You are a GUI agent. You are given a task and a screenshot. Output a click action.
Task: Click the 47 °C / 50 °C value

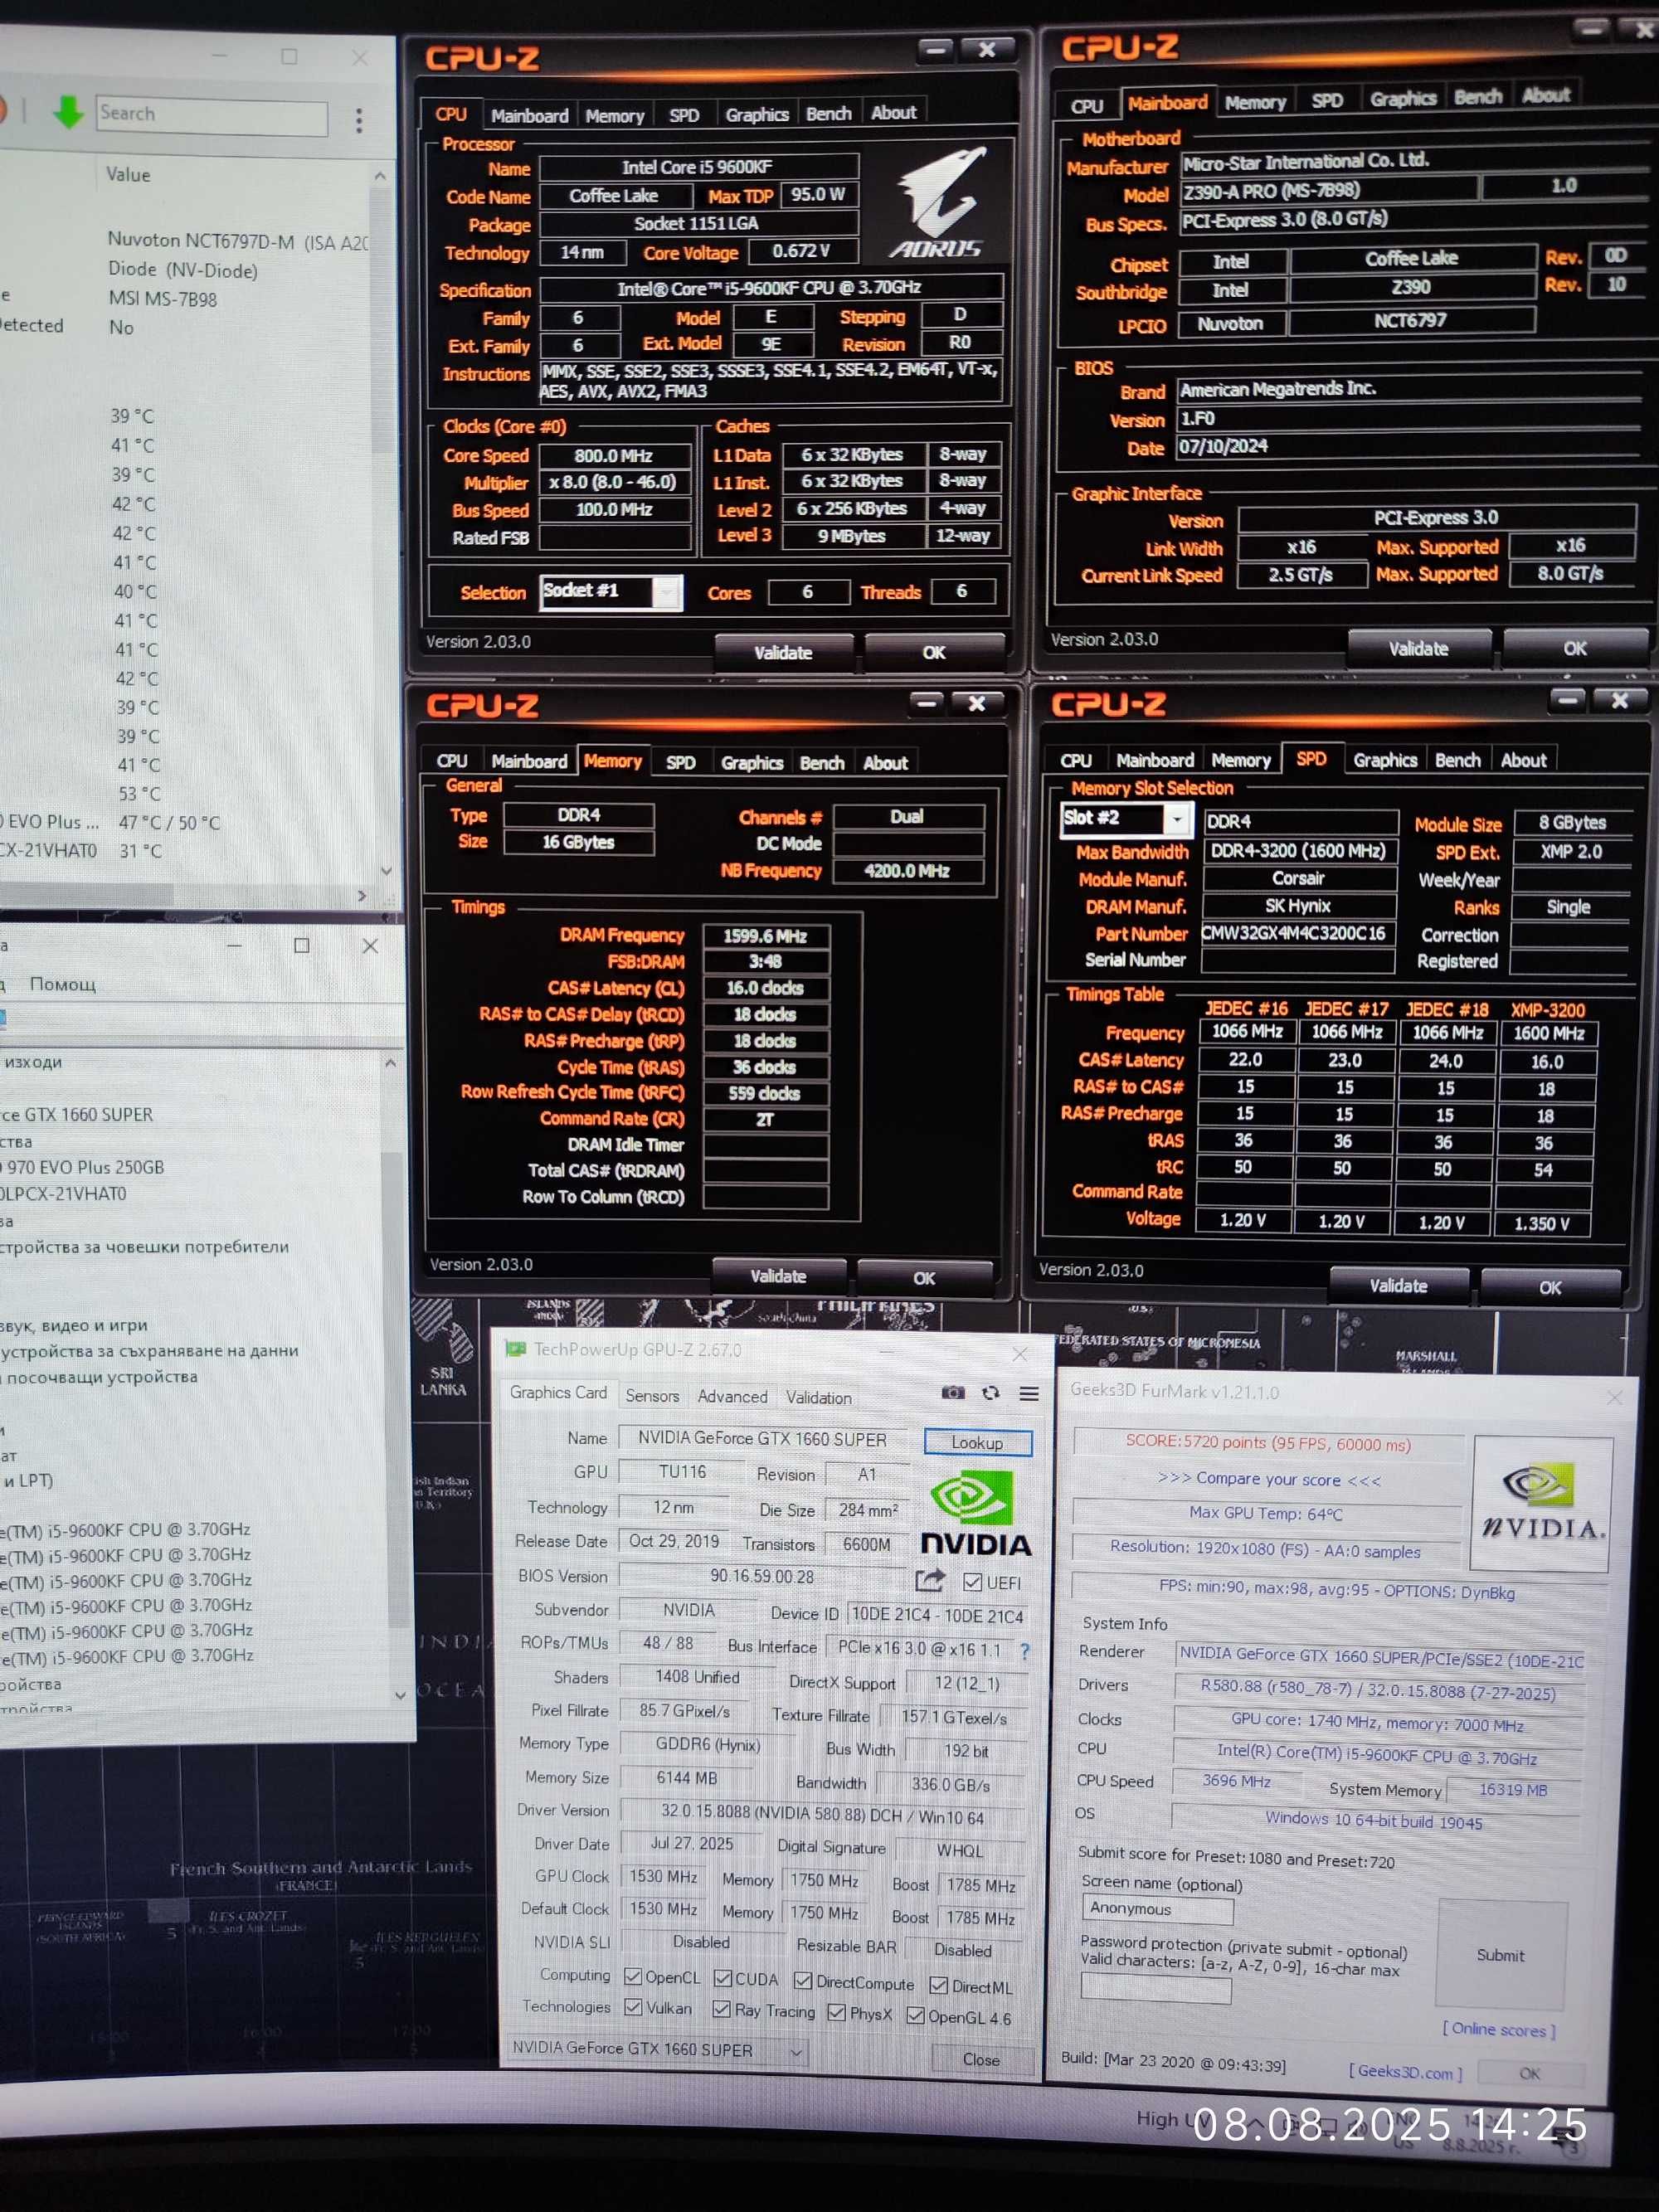[x=168, y=822]
